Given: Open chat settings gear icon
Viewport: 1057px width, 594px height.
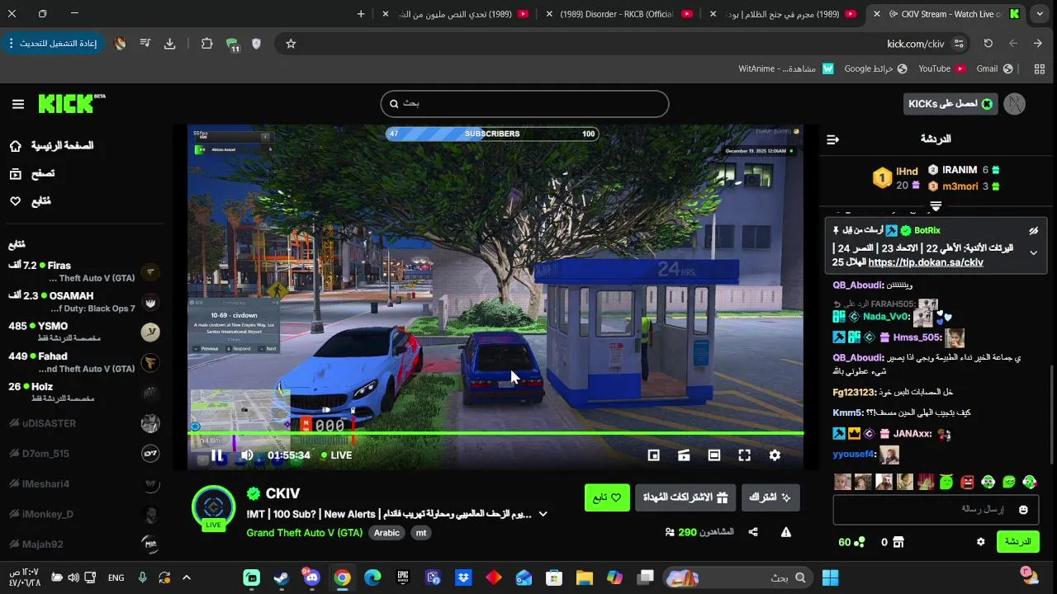Looking at the screenshot, I should [x=980, y=542].
